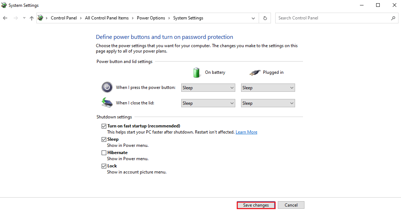This screenshot has height=212, width=401.
Task: Go to All Control Panel Items breadcrumb
Action: [107, 18]
